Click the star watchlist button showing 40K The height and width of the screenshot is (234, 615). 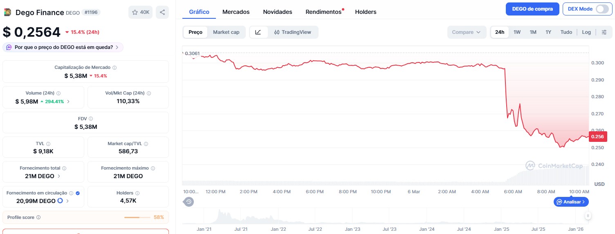click(x=140, y=12)
